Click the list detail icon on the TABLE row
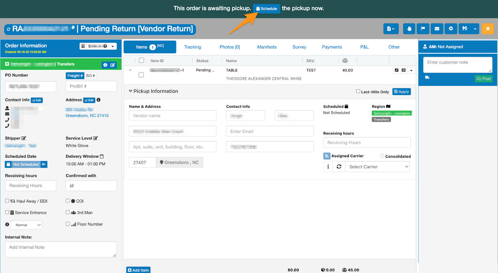The width and height of the screenshot is (498, 273). click(x=403, y=70)
